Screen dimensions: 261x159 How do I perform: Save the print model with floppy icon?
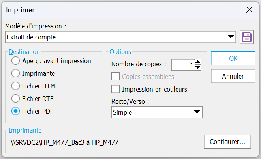click(247, 37)
